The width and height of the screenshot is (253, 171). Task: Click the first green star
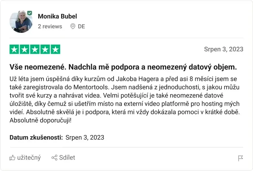pyautogui.click(x=14, y=49)
